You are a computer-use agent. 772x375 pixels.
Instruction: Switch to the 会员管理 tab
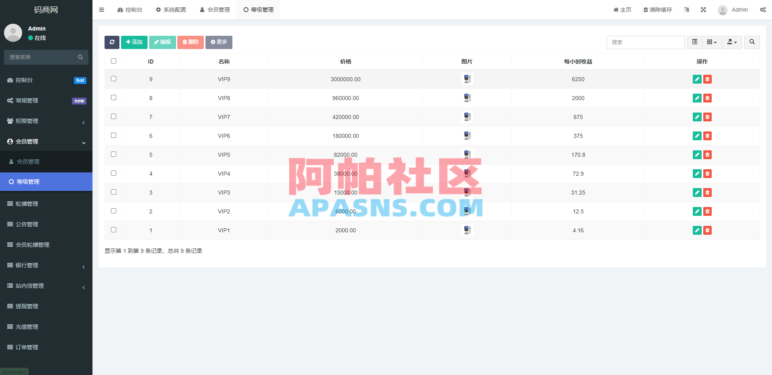tap(214, 10)
